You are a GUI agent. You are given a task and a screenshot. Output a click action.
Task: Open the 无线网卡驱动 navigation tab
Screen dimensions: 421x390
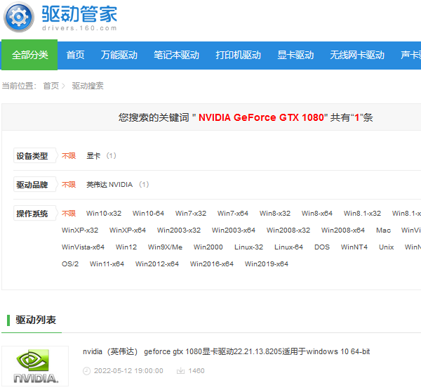[357, 55]
